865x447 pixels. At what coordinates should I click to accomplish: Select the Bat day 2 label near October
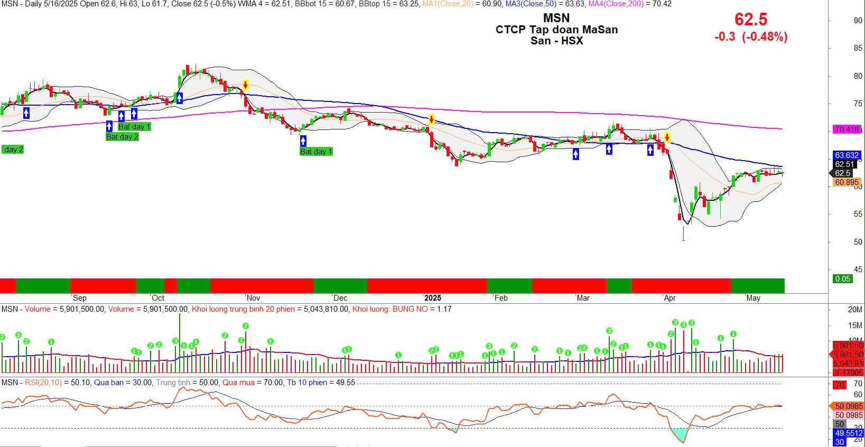click(122, 137)
